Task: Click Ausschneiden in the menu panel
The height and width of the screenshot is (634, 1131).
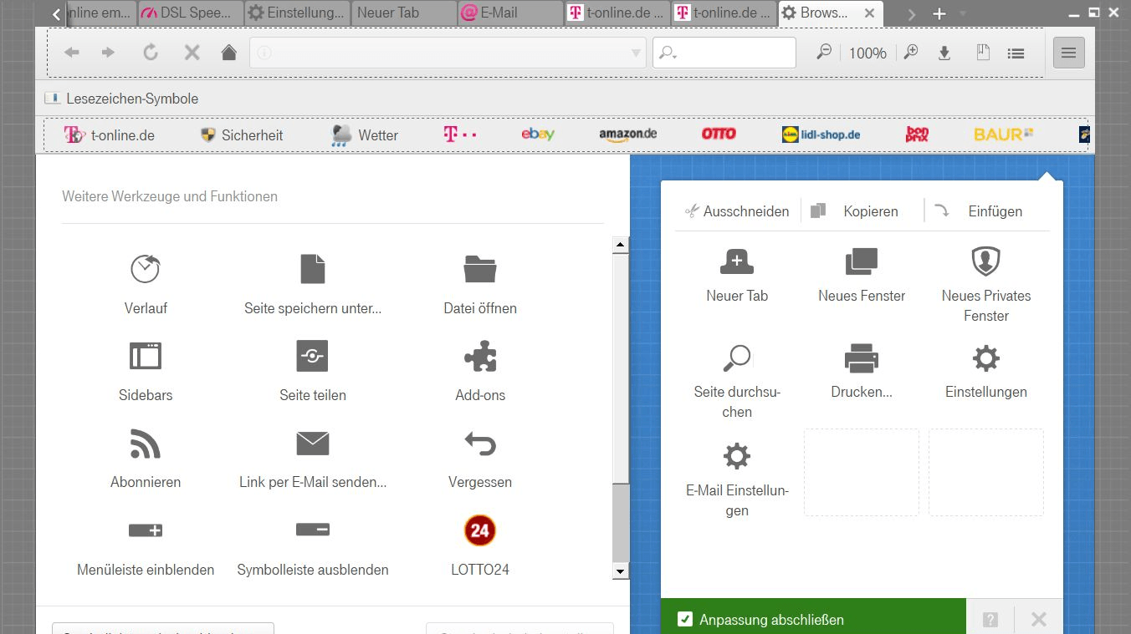Action: pos(737,211)
